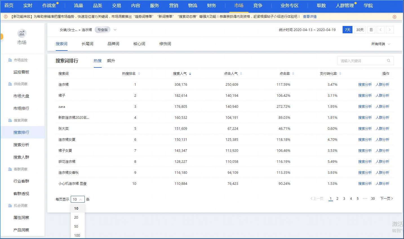Open the category dropdown next to 专业版
The width and height of the screenshot is (404, 239).
coord(115,30)
